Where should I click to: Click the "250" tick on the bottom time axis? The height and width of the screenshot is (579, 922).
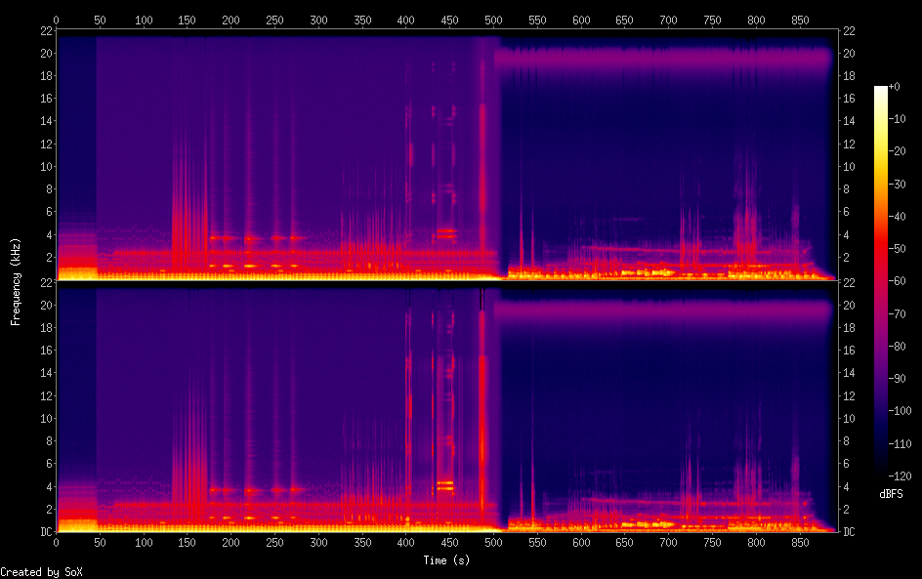274,543
